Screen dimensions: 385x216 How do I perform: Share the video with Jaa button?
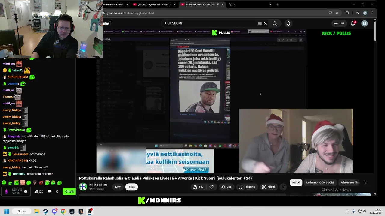click(226, 187)
